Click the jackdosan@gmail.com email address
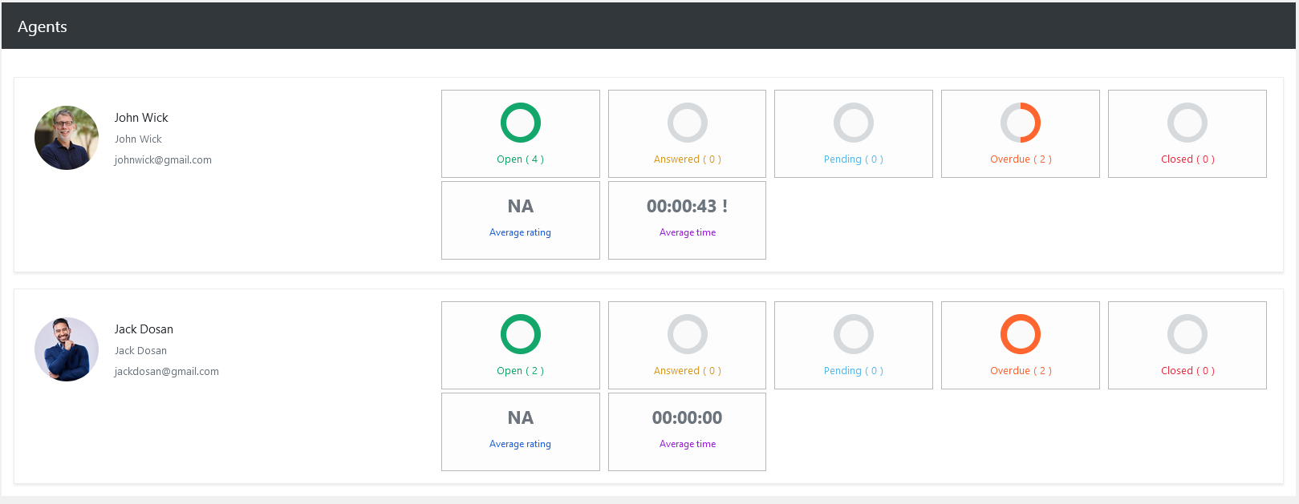This screenshot has width=1299, height=504. pyautogui.click(x=166, y=372)
